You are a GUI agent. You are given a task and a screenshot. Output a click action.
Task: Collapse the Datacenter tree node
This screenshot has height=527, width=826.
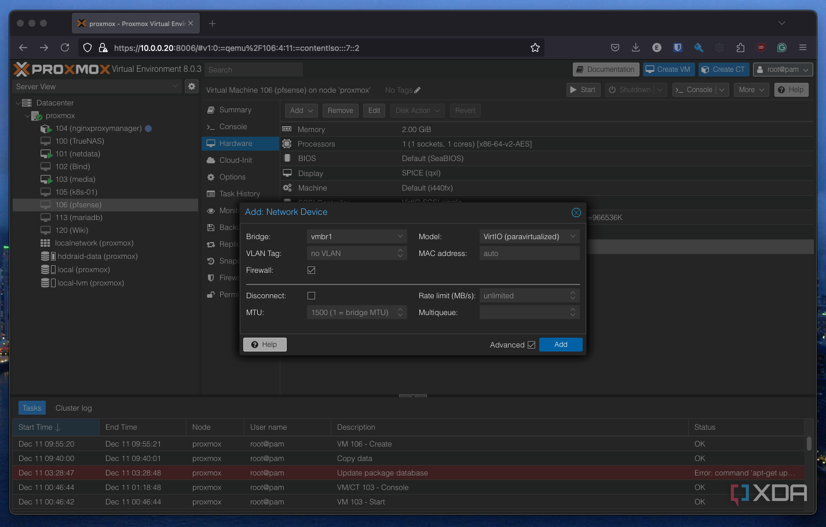tap(18, 103)
